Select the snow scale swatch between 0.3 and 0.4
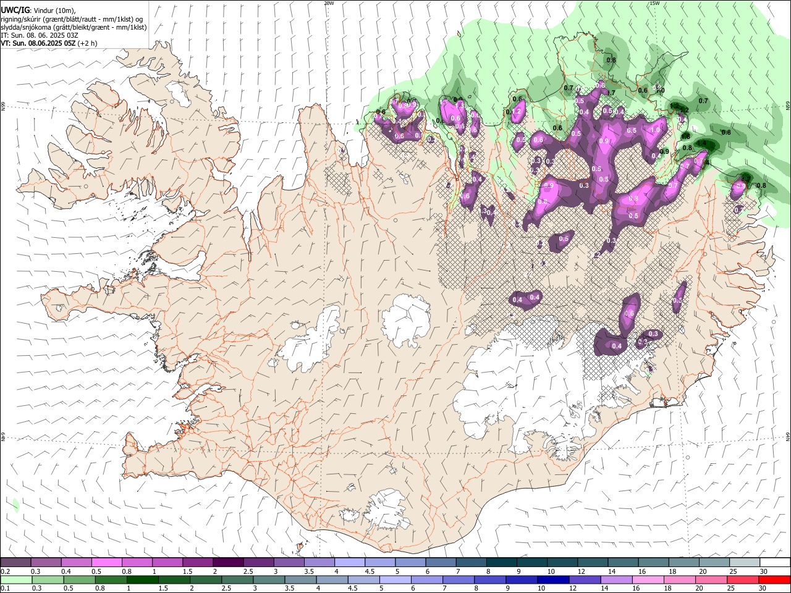Viewport: 791px width, 593px height. coord(46,563)
